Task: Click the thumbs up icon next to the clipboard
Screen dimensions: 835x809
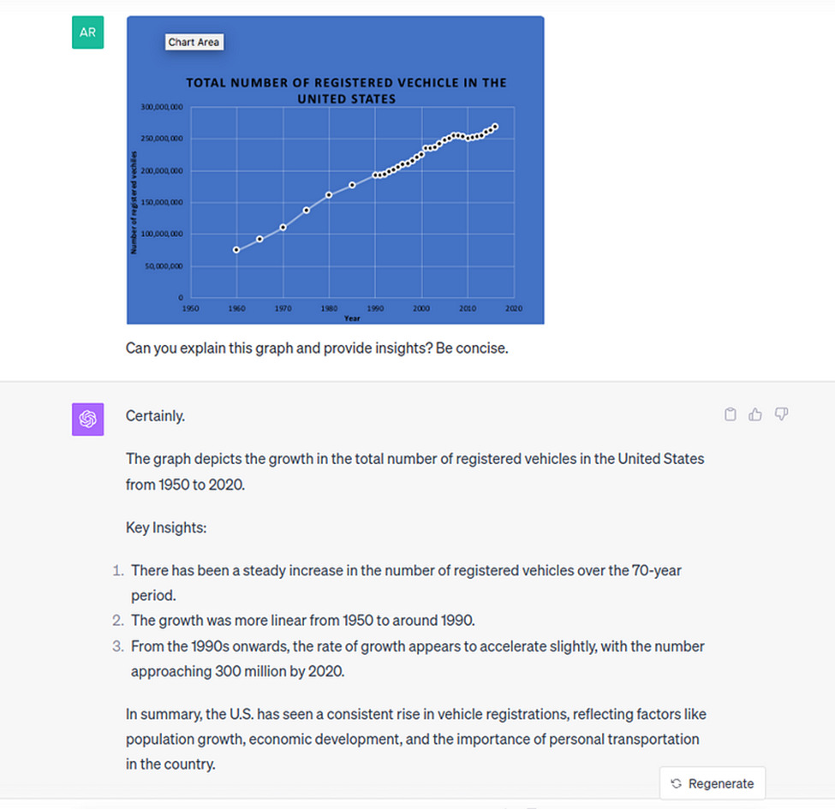Action: point(754,414)
